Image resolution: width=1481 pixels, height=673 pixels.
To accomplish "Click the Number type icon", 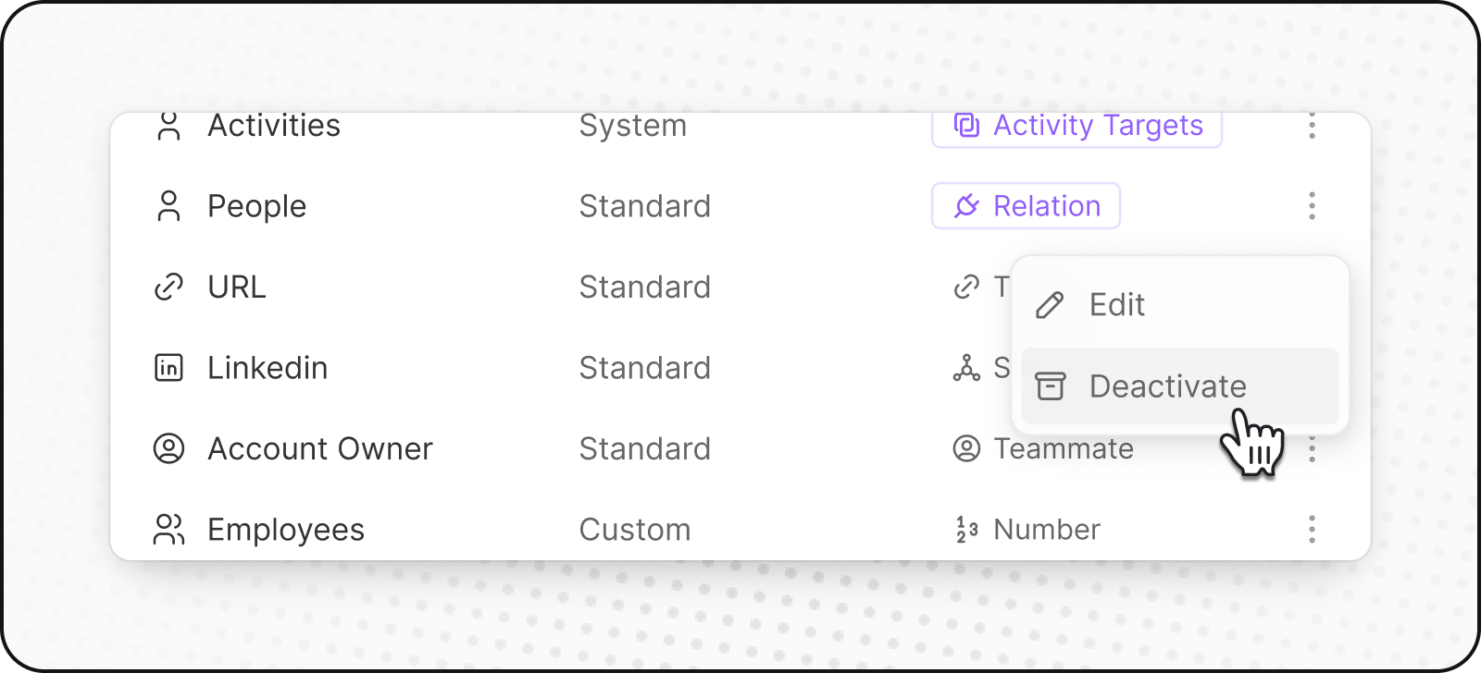I will click(x=966, y=530).
